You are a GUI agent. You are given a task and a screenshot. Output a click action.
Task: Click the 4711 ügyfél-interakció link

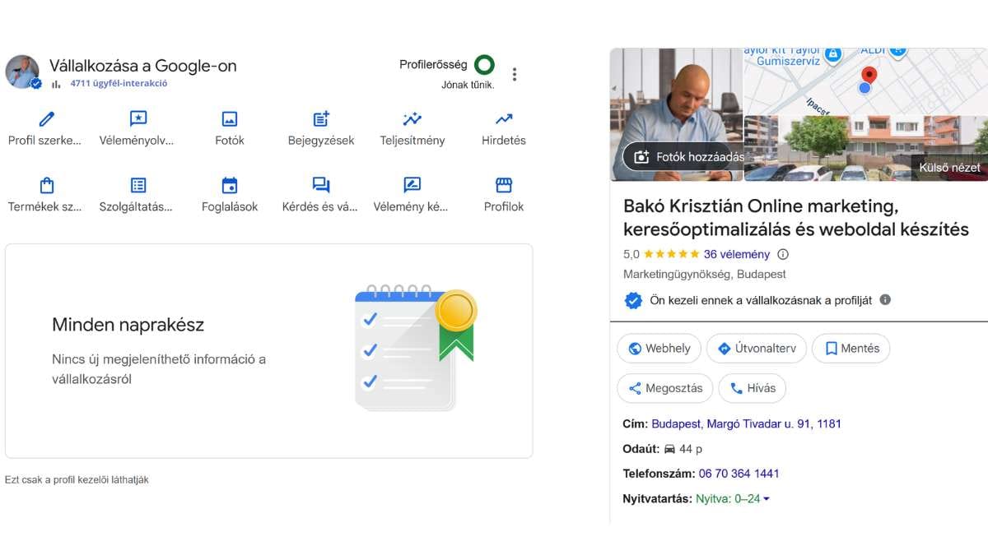pos(119,84)
